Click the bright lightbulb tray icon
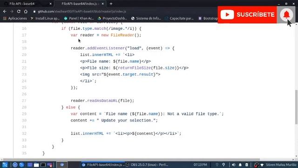298x168 pixels. pos(223,165)
